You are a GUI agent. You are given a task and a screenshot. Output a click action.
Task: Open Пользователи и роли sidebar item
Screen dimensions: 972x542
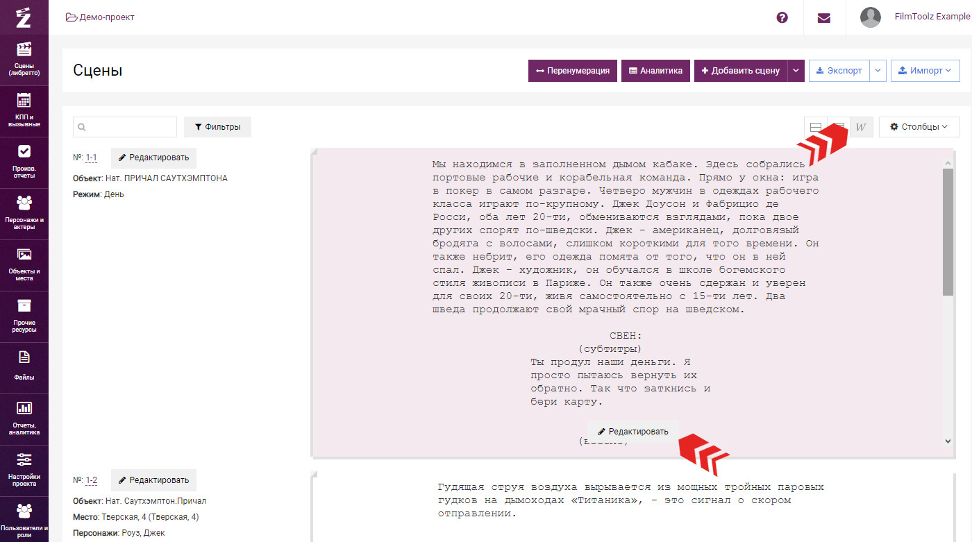click(24, 519)
